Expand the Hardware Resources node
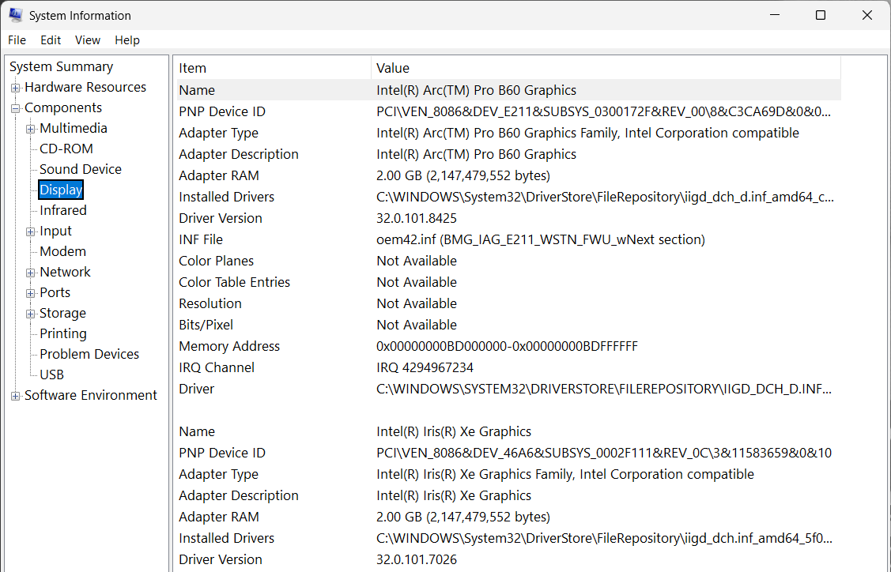This screenshot has height=572, width=891. point(16,88)
